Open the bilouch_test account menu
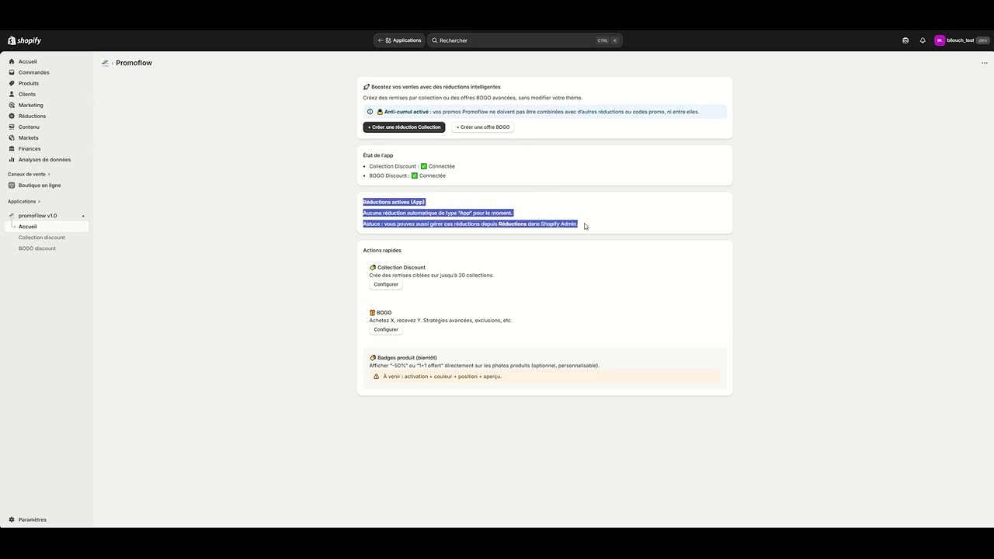This screenshot has height=559, width=994. (961, 40)
